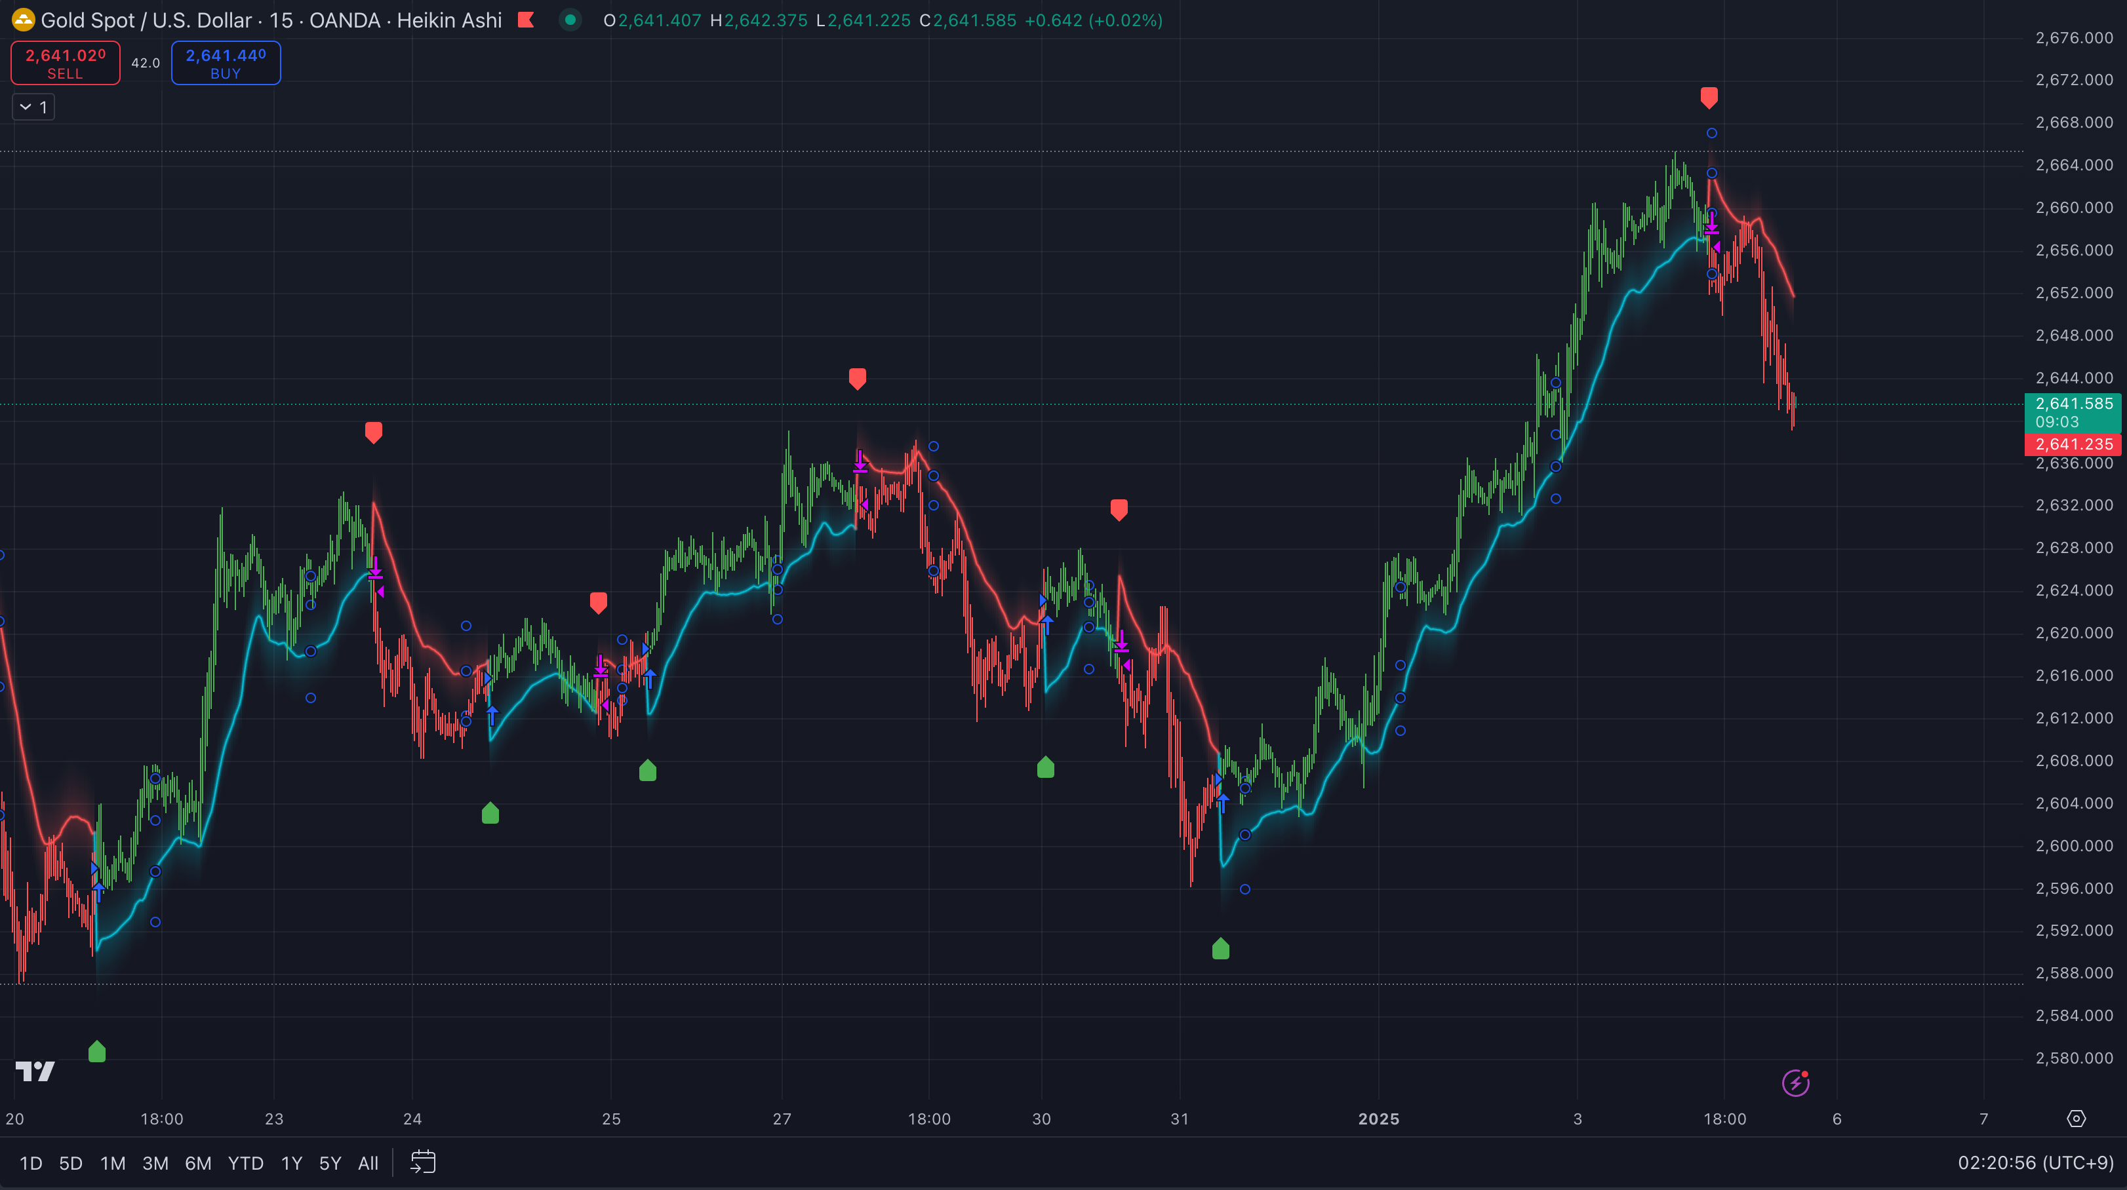The height and width of the screenshot is (1190, 2127).
Task: Click the lowest green buy signal marker
Action: tap(96, 1051)
